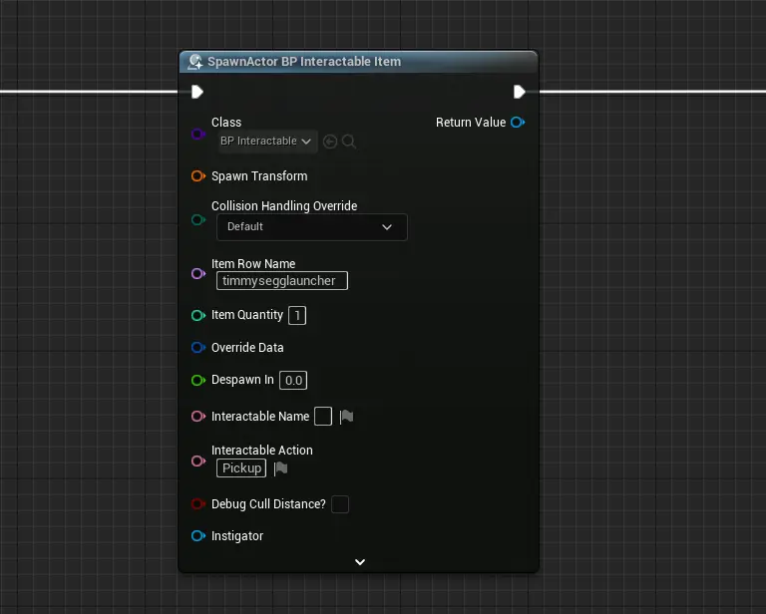Click the Override Data label
The width and height of the screenshot is (766, 614).
coord(247,348)
